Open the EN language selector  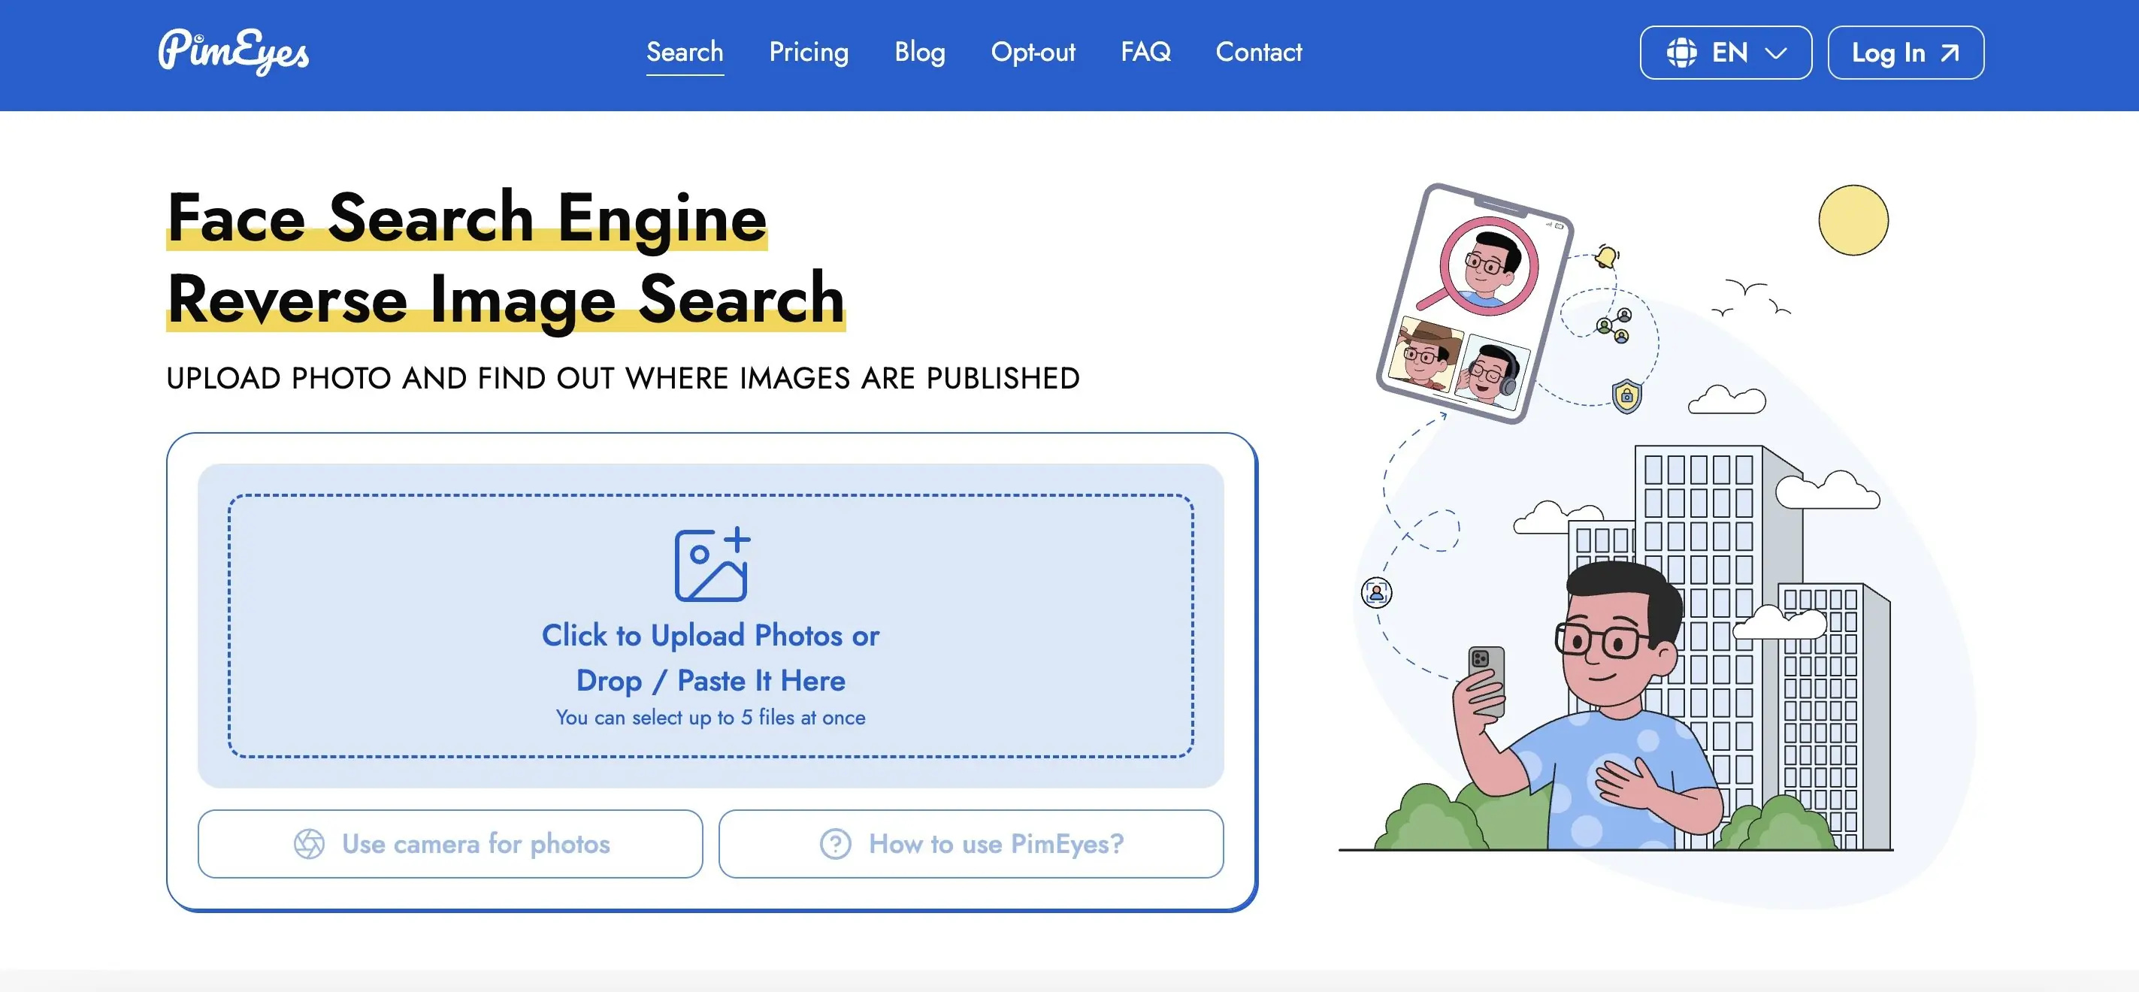pos(1726,53)
